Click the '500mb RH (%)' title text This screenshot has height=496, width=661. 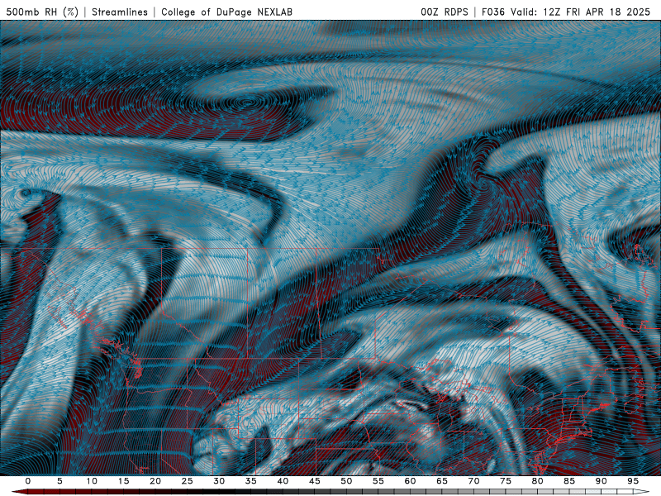pos(42,12)
